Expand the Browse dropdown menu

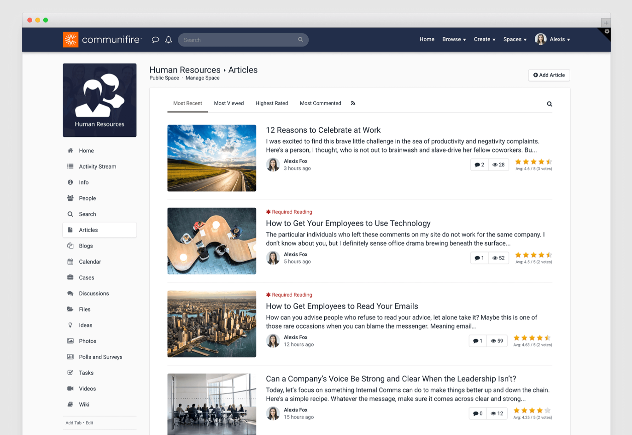click(454, 39)
